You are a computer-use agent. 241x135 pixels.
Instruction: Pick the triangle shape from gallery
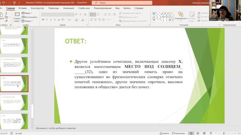click(x=154, y=16)
